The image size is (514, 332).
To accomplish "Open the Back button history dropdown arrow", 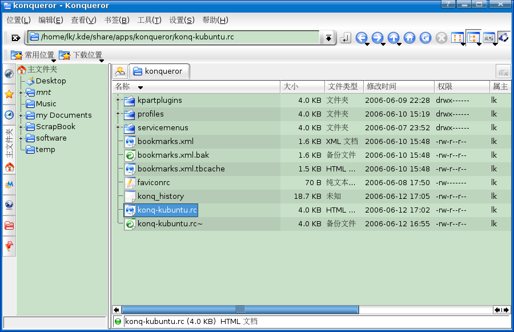I will coord(367,44).
